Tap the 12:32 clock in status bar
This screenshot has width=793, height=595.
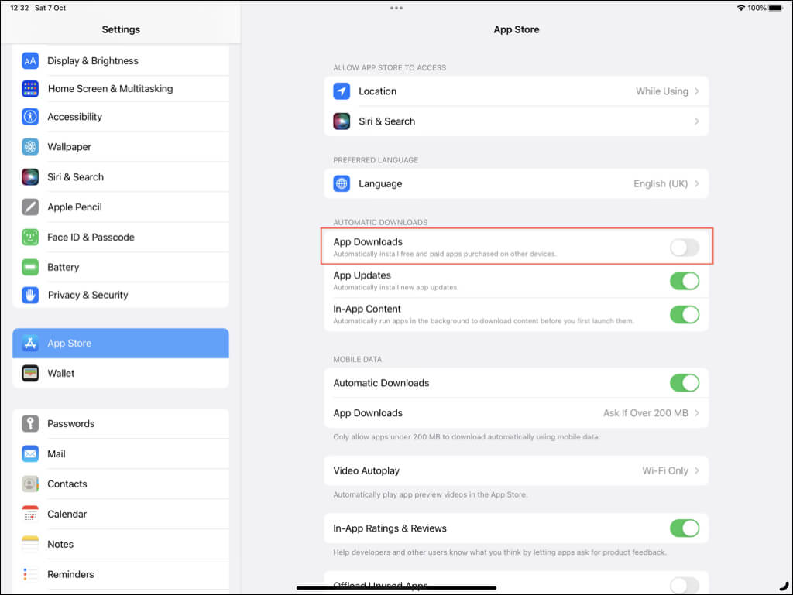[x=19, y=8]
